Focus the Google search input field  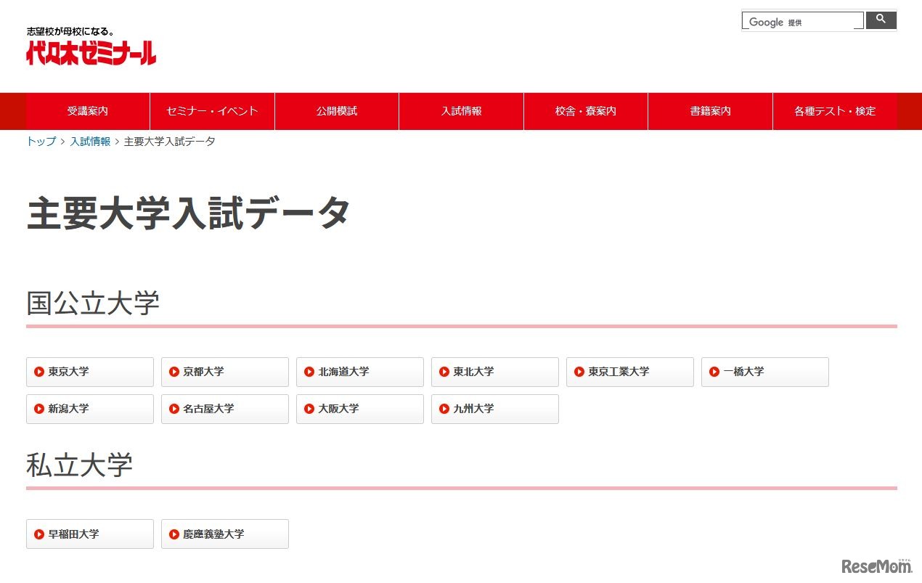click(x=803, y=21)
